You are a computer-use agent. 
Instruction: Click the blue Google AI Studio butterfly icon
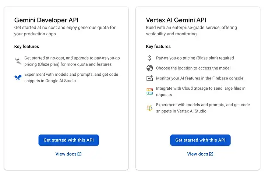pos(18,78)
